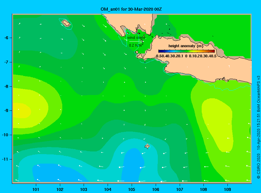Click the 102 longitude axis label
Image resolution: width=261 pixels, height=193 pixels.
[x=60, y=189]
